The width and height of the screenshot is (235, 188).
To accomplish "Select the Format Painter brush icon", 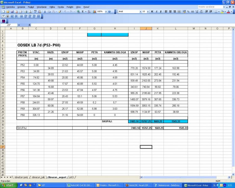I will point(60,12).
